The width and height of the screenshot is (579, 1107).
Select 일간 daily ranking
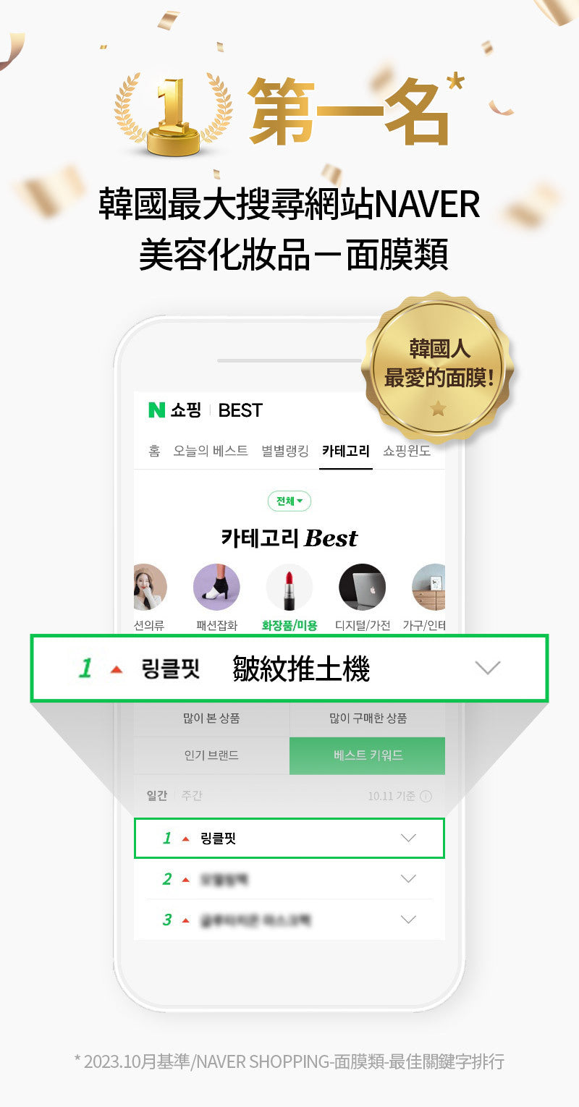(x=157, y=795)
